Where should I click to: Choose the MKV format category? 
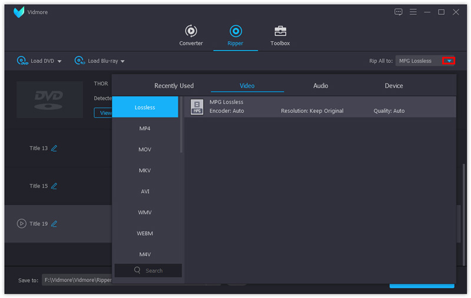pos(145,170)
